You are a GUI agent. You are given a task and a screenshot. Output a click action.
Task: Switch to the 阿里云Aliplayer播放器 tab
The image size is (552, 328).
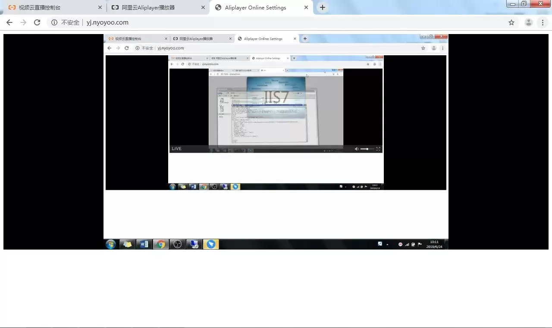(x=158, y=7)
